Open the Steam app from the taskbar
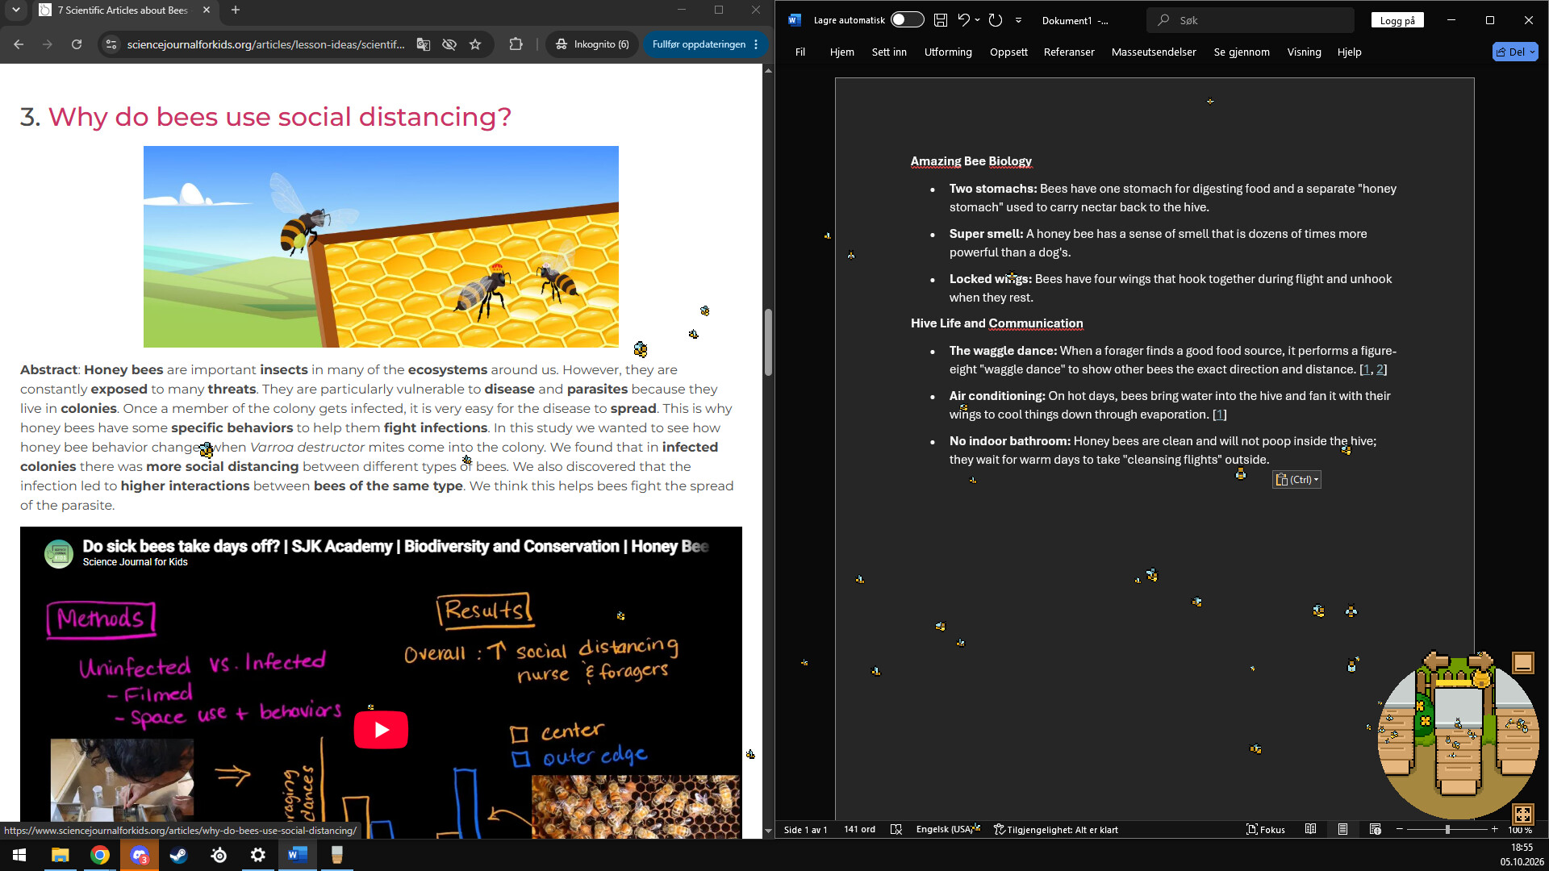The width and height of the screenshot is (1549, 871). coord(178,855)
